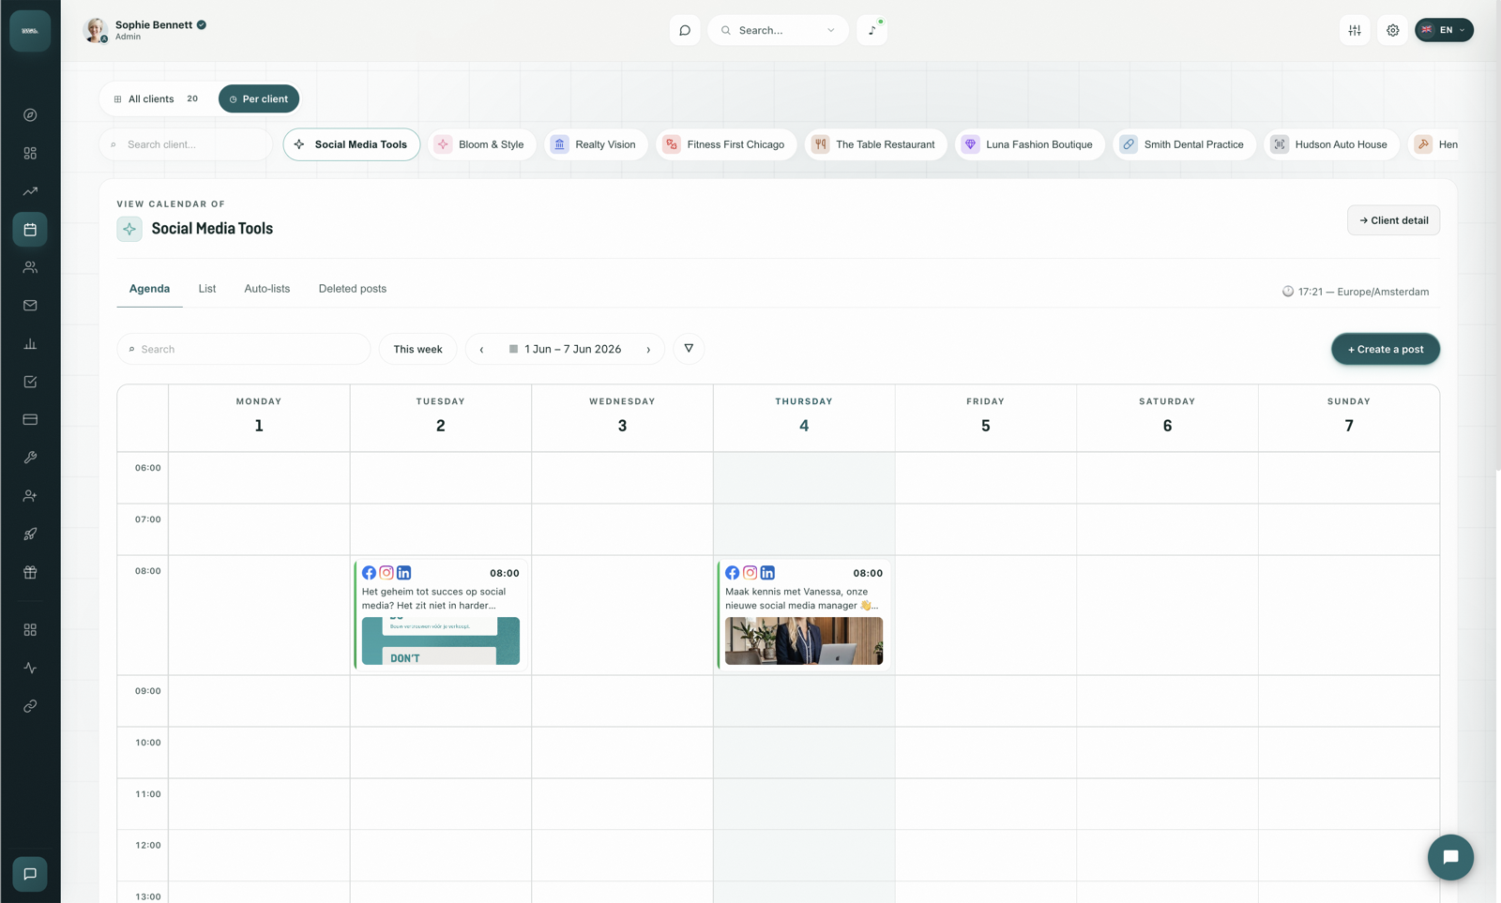1501x903 pixels.
Task: Select the Hudson Auto House client chip
Action: click(1332, 144)
